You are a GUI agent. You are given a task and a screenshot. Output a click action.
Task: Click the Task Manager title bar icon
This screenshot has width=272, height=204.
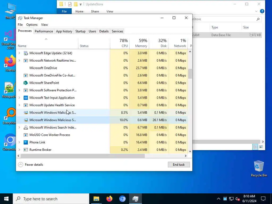point(20,18)
